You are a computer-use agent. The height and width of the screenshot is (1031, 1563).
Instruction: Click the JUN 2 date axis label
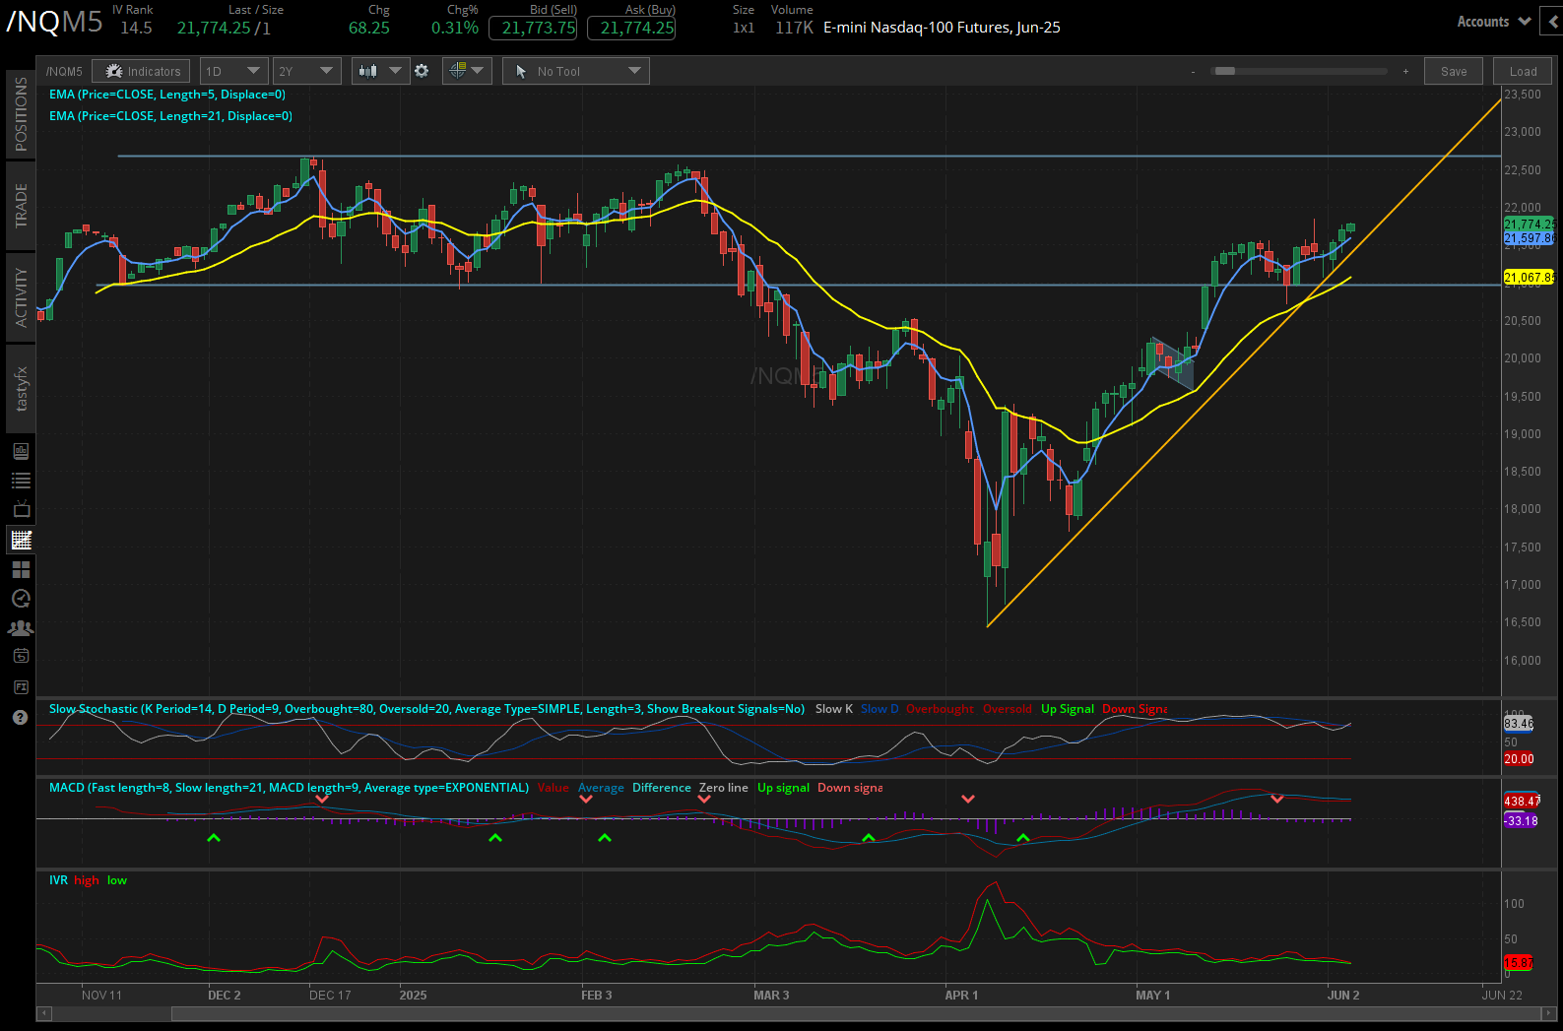click(1342, 996)
